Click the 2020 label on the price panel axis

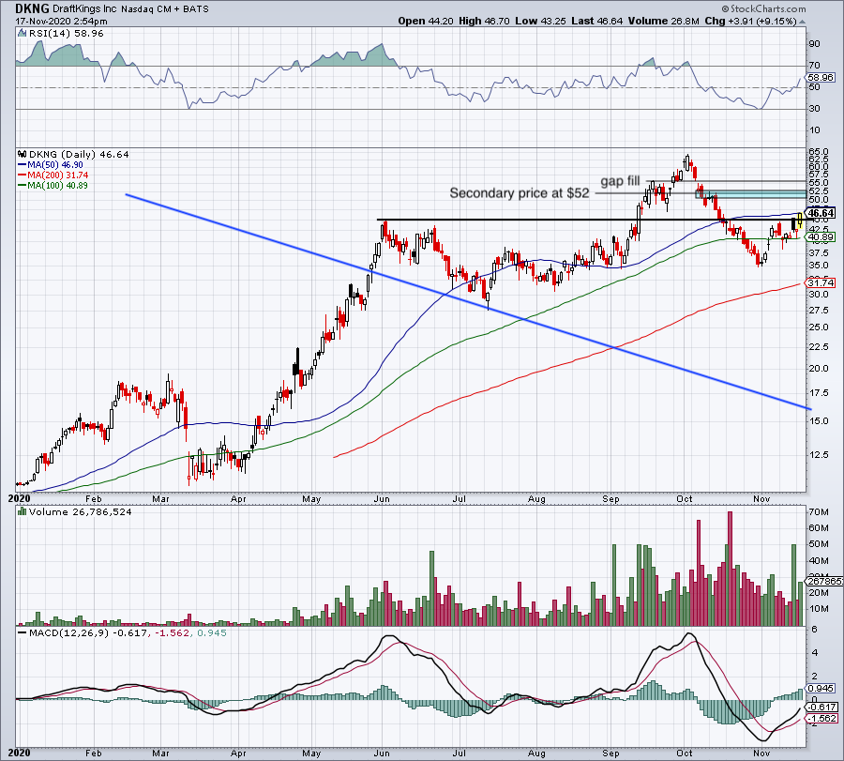pos(20,498)
